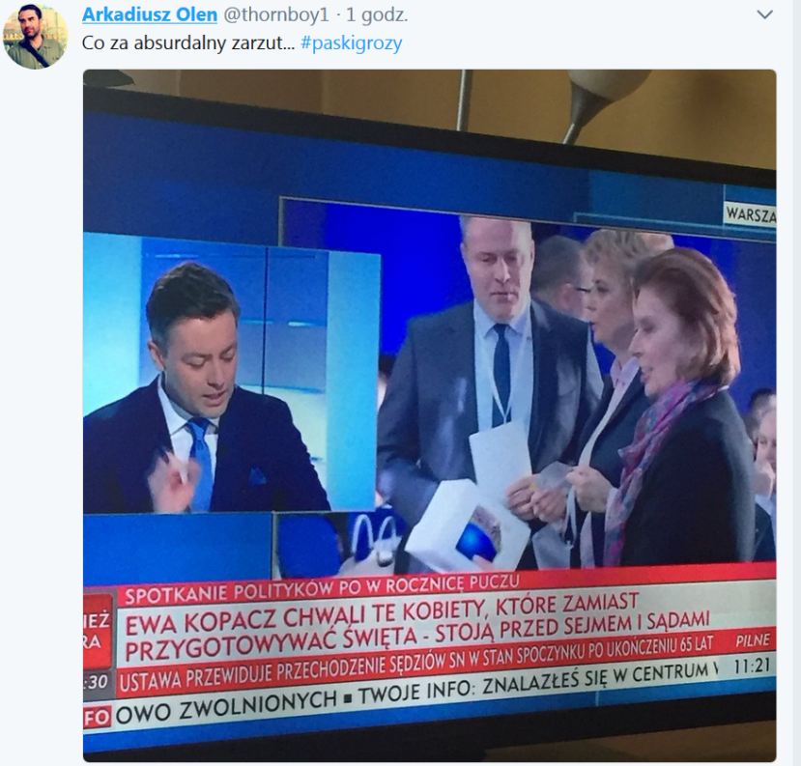Enlarge the attached TV screen photo
The image size is (801, 766).
tap(430, 415)
